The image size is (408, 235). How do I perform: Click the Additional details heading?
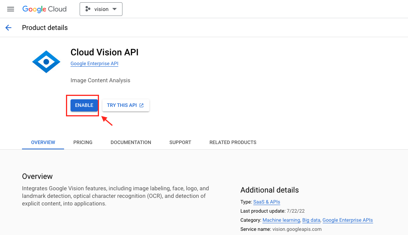click(x=270, y=190)
